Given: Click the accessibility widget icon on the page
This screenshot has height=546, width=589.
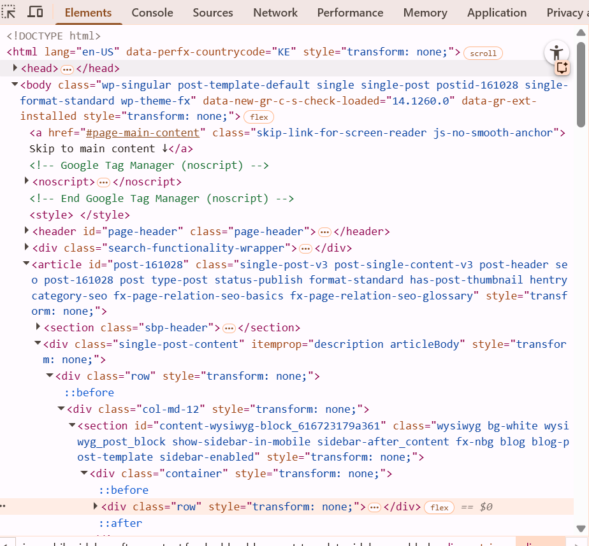Looking at the screenshot, I should 556,53.
